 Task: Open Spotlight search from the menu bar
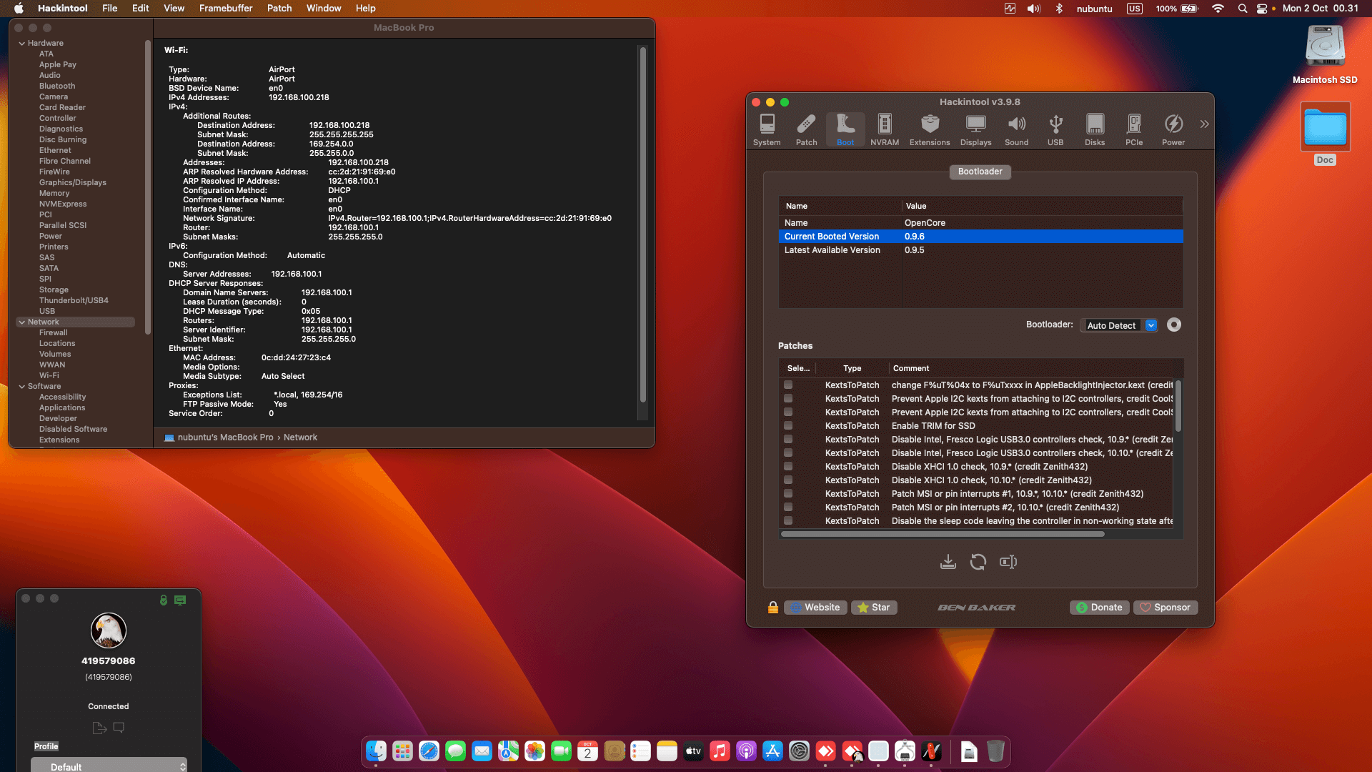1242,8
